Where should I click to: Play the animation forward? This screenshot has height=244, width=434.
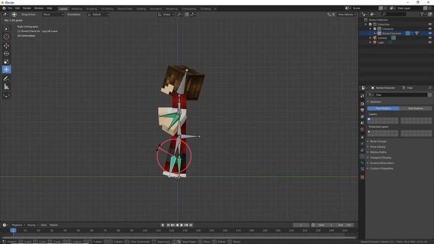tap(182, 225)
